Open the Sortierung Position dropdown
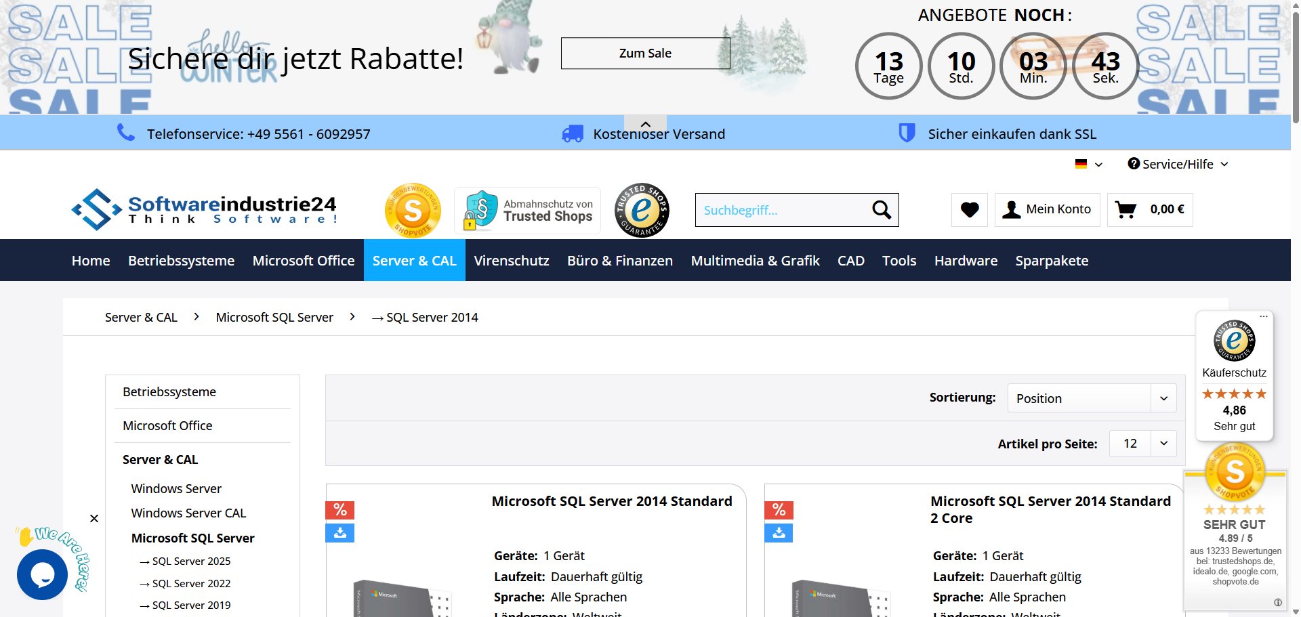The height and width of the screenshot is (617, 1301). coord(1092,398)
